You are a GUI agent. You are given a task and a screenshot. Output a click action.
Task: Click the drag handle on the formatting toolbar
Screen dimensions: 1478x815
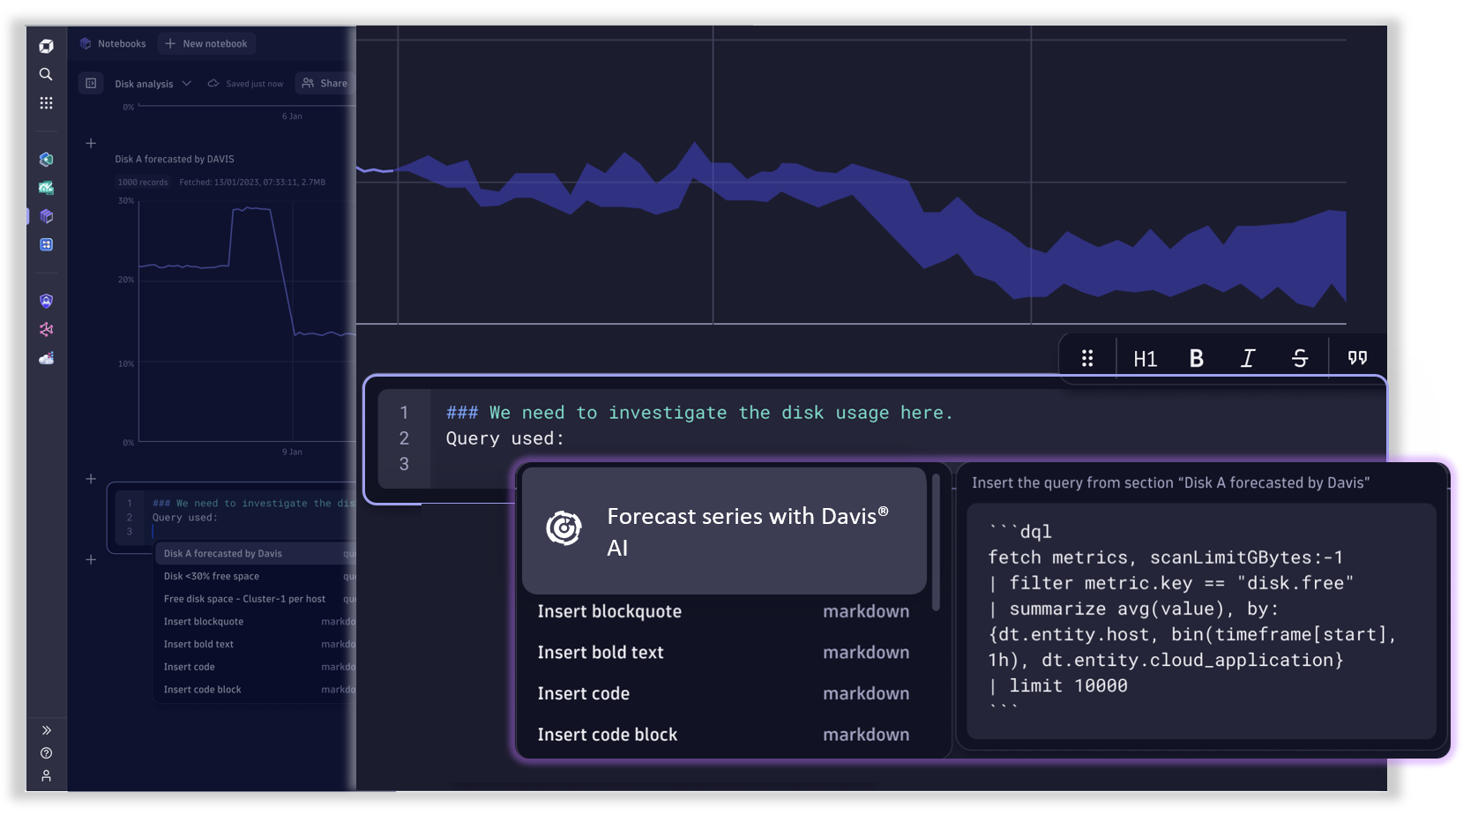[1087, 357]
